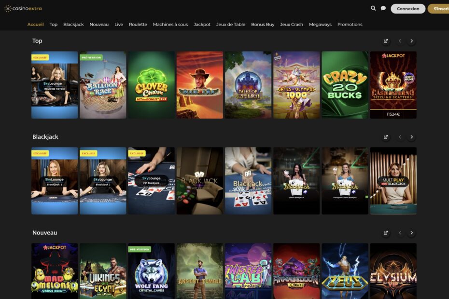Open the Promotions page
449x299 pixels.
click(x=350, y=25)
